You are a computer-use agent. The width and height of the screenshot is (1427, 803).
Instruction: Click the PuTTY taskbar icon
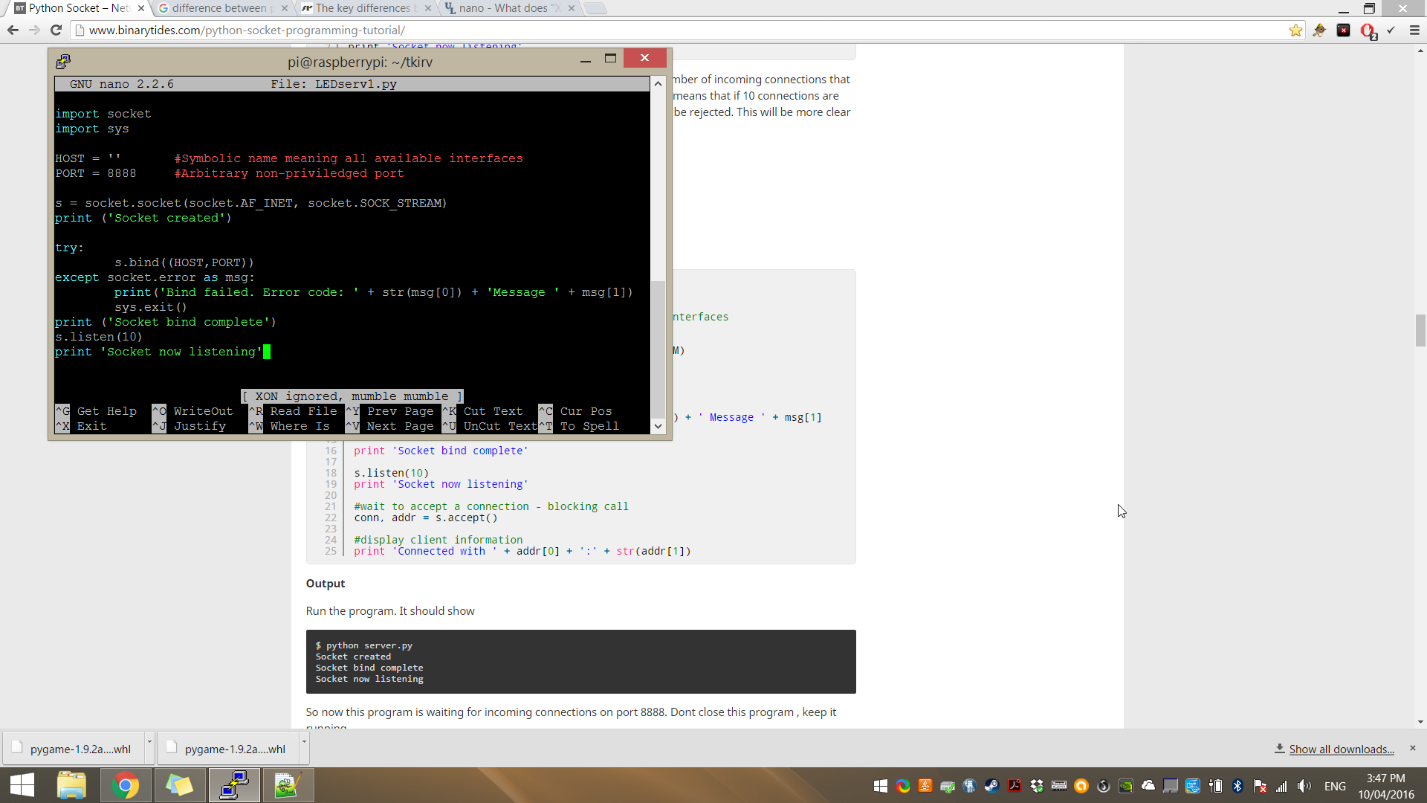pyautogui.click(x=234, y=785)
